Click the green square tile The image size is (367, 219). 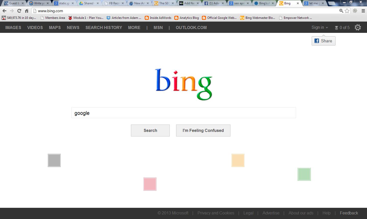[304, 174]
